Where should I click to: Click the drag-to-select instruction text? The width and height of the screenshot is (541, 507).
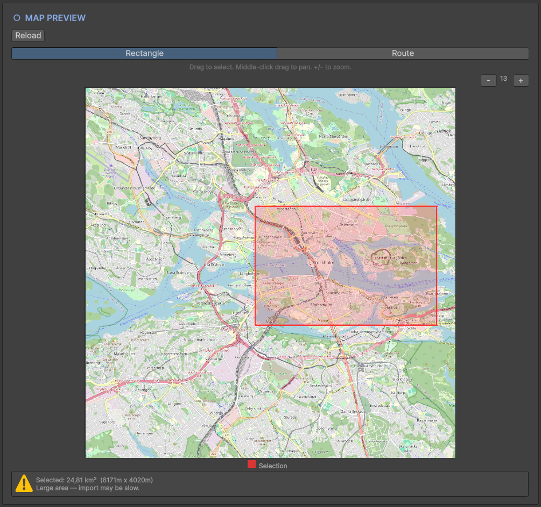coord(270,66)
